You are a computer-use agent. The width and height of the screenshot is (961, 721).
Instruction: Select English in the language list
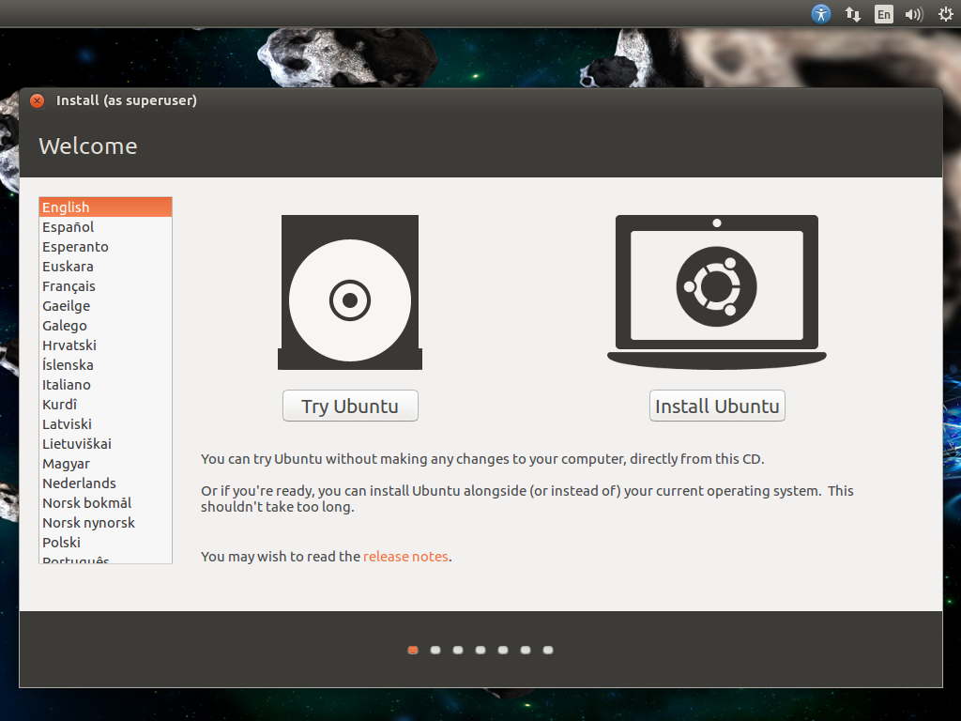[105, 207]
